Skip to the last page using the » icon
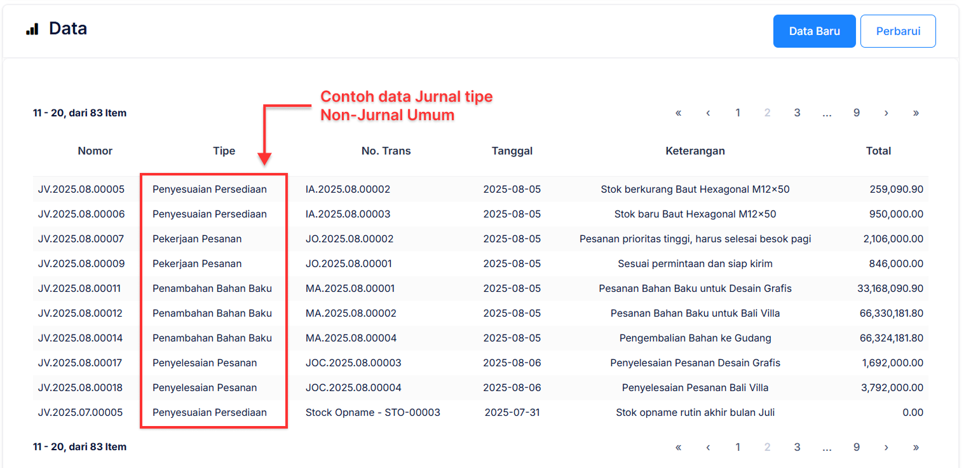The image size is (964, 468). (916, 113)
